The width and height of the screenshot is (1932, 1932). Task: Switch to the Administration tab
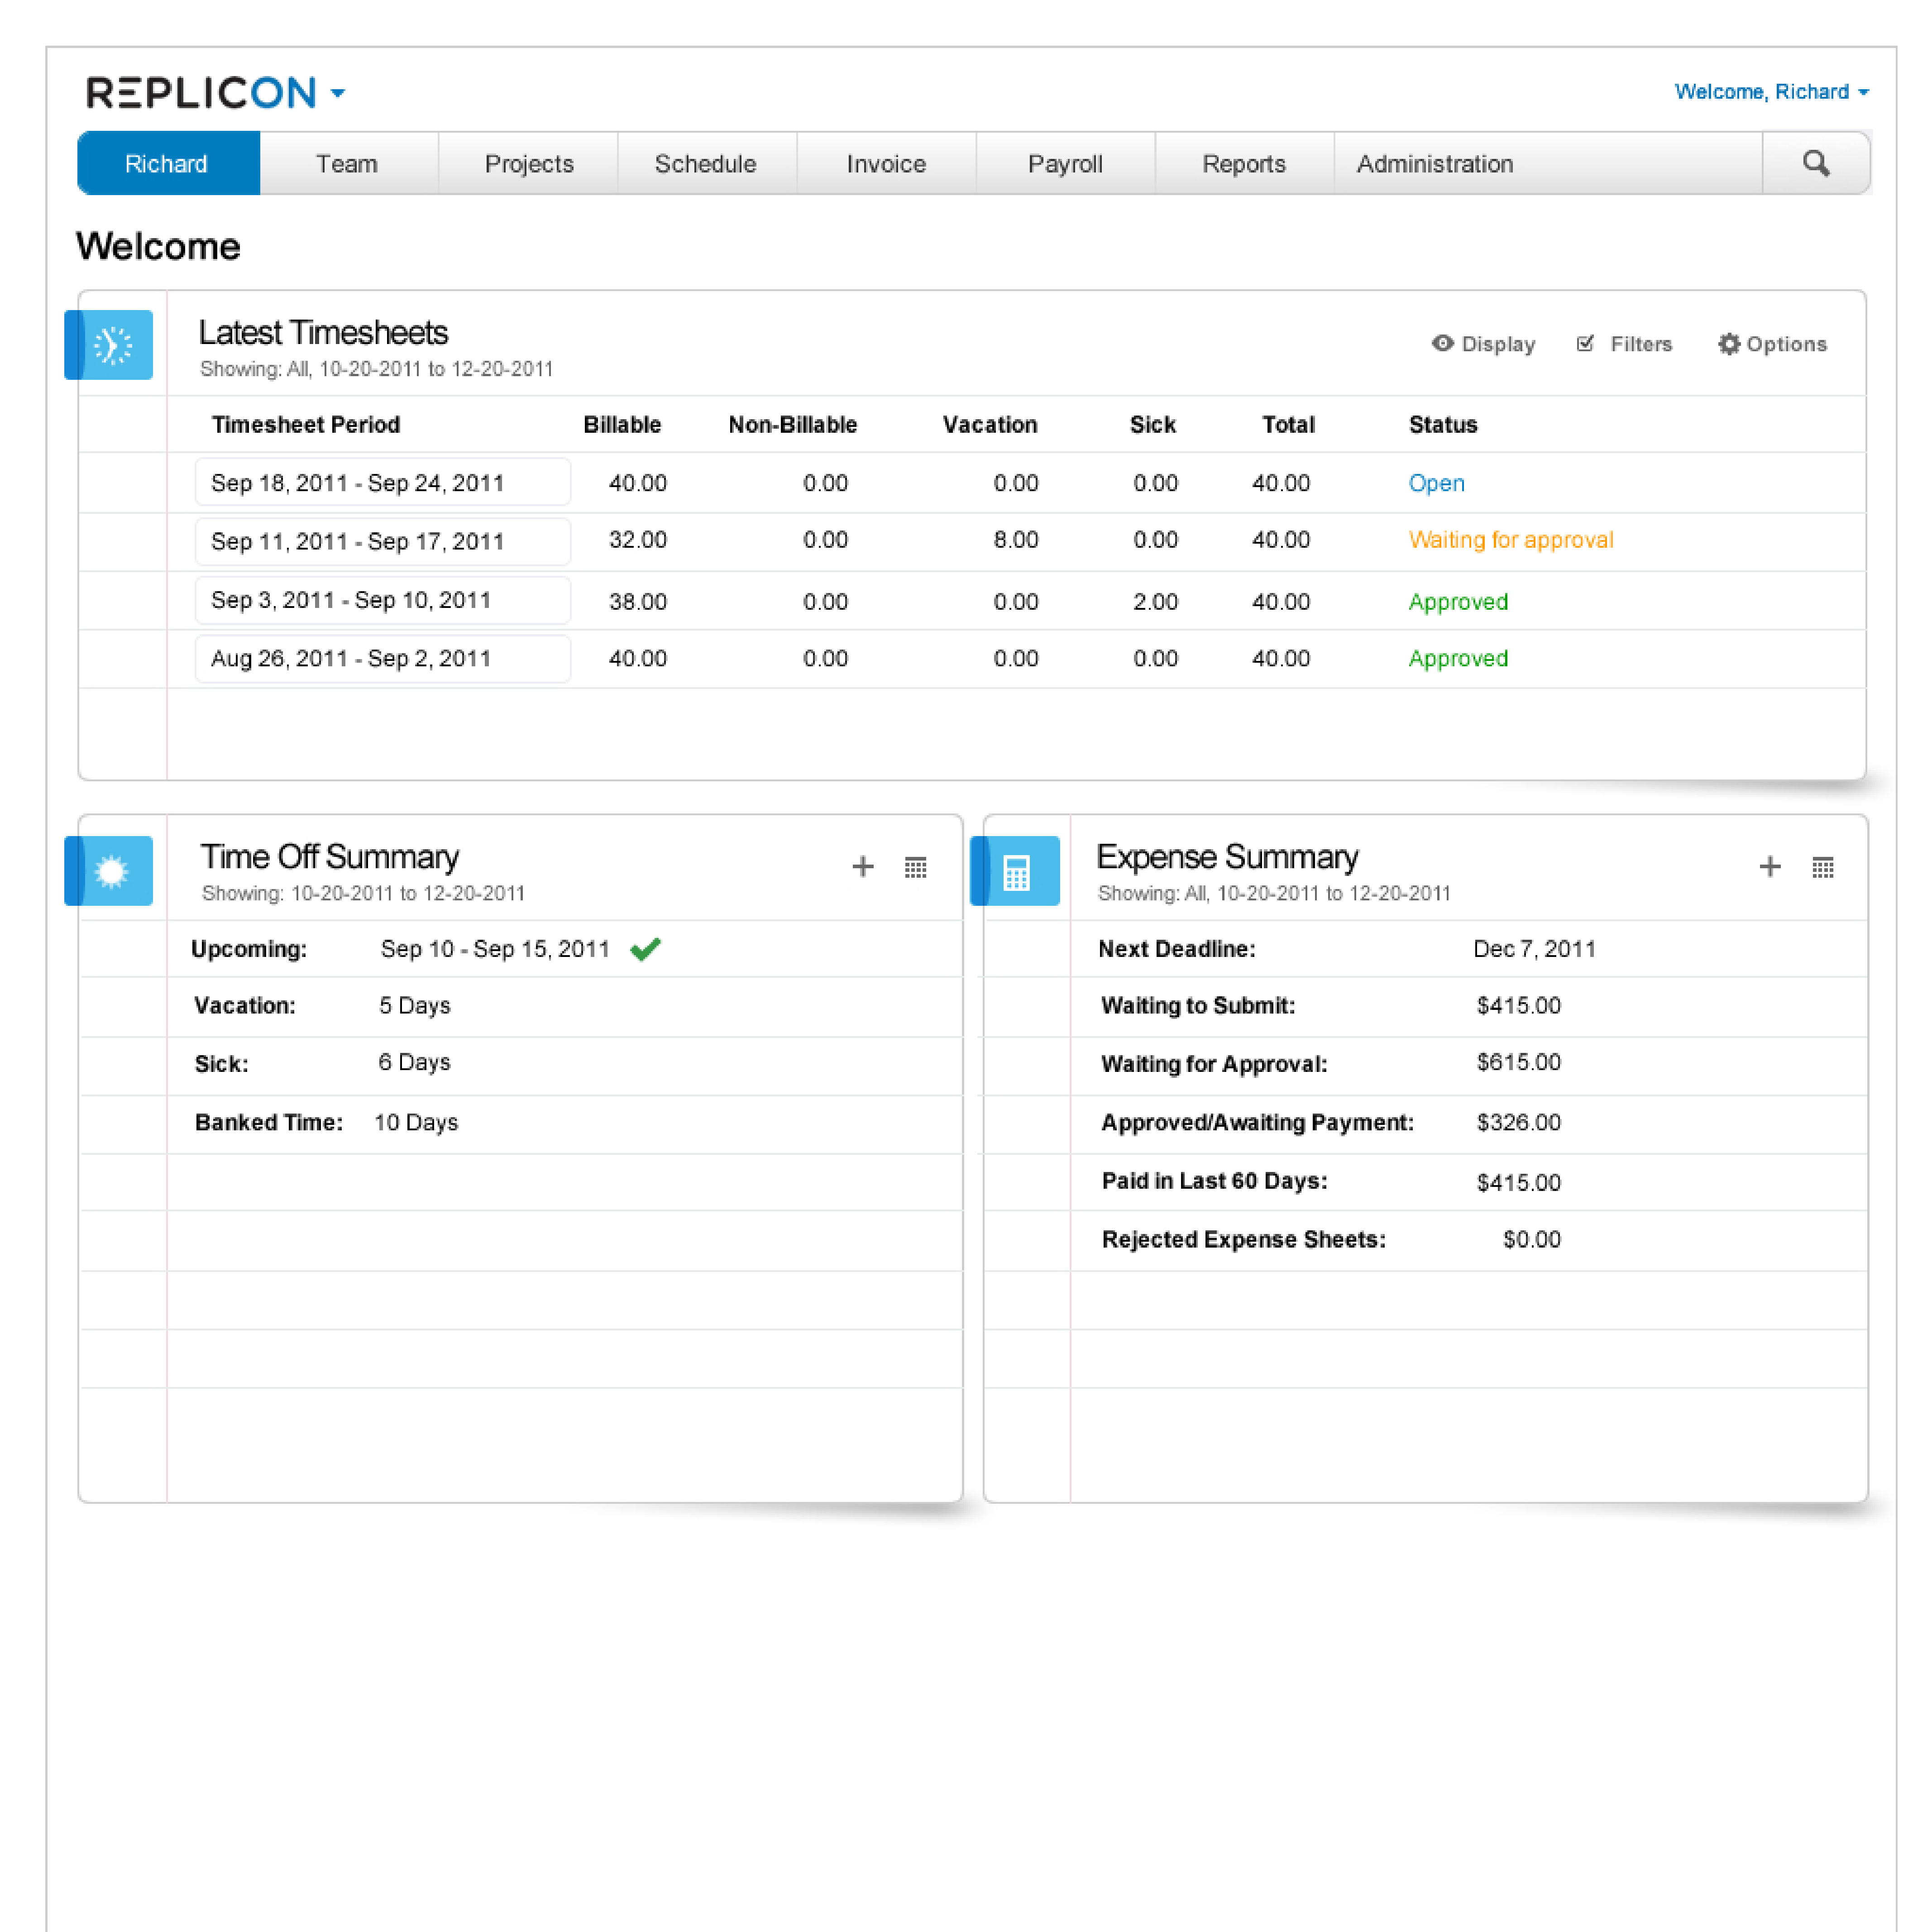pos(1435,163)
